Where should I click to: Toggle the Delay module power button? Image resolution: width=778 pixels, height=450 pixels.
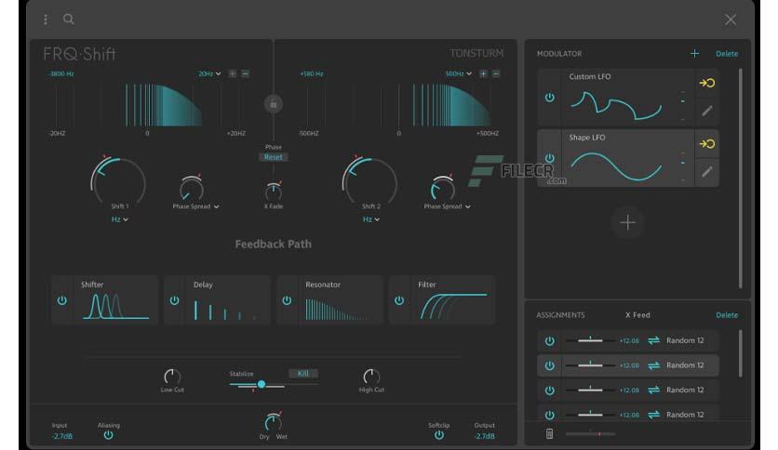pyautogui.click(x=175, y=300)
